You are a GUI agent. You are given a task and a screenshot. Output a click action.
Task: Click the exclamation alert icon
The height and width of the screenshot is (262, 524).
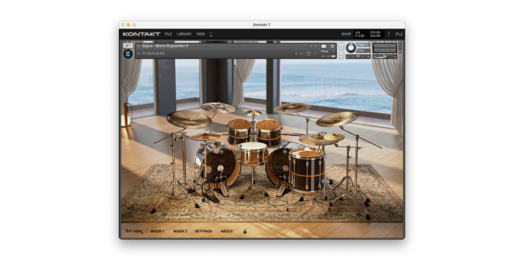389,34
